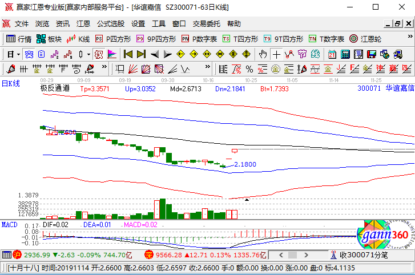Open the P四方形 square tool
Screen dimensions: 415x275
point(113,39)
